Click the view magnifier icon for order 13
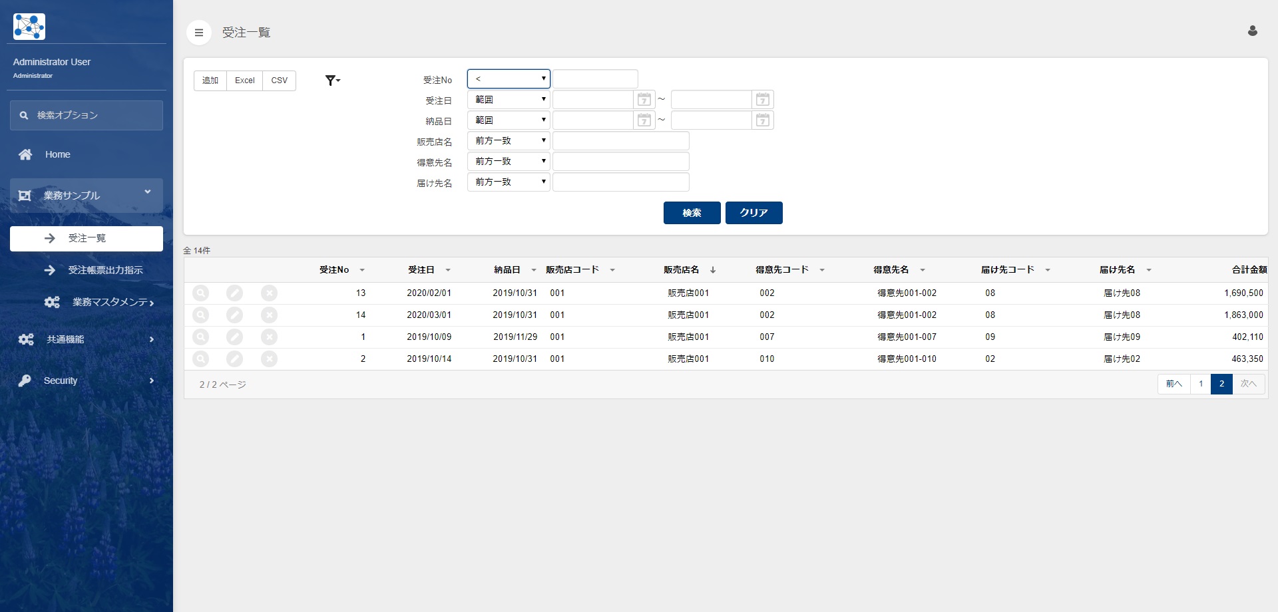Viewport: 1278px width, 612px height. coord(200,293)
